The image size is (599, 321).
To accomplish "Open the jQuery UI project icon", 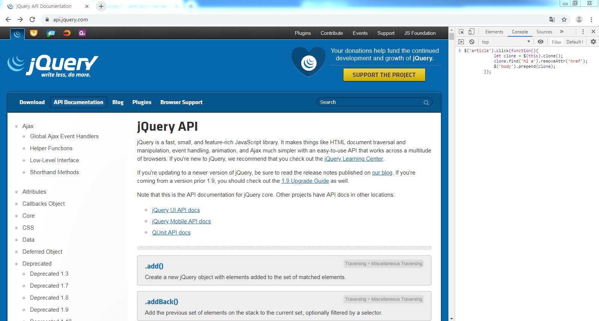I will pyautogui.click(x=34, y=33).
